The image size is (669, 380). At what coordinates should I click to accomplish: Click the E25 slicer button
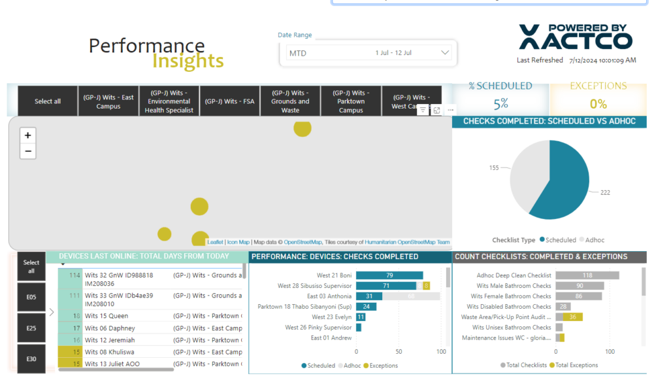31,328
